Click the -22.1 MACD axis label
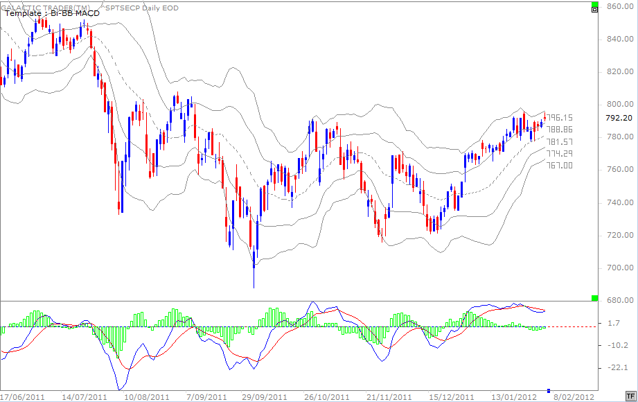 (617, 368)
